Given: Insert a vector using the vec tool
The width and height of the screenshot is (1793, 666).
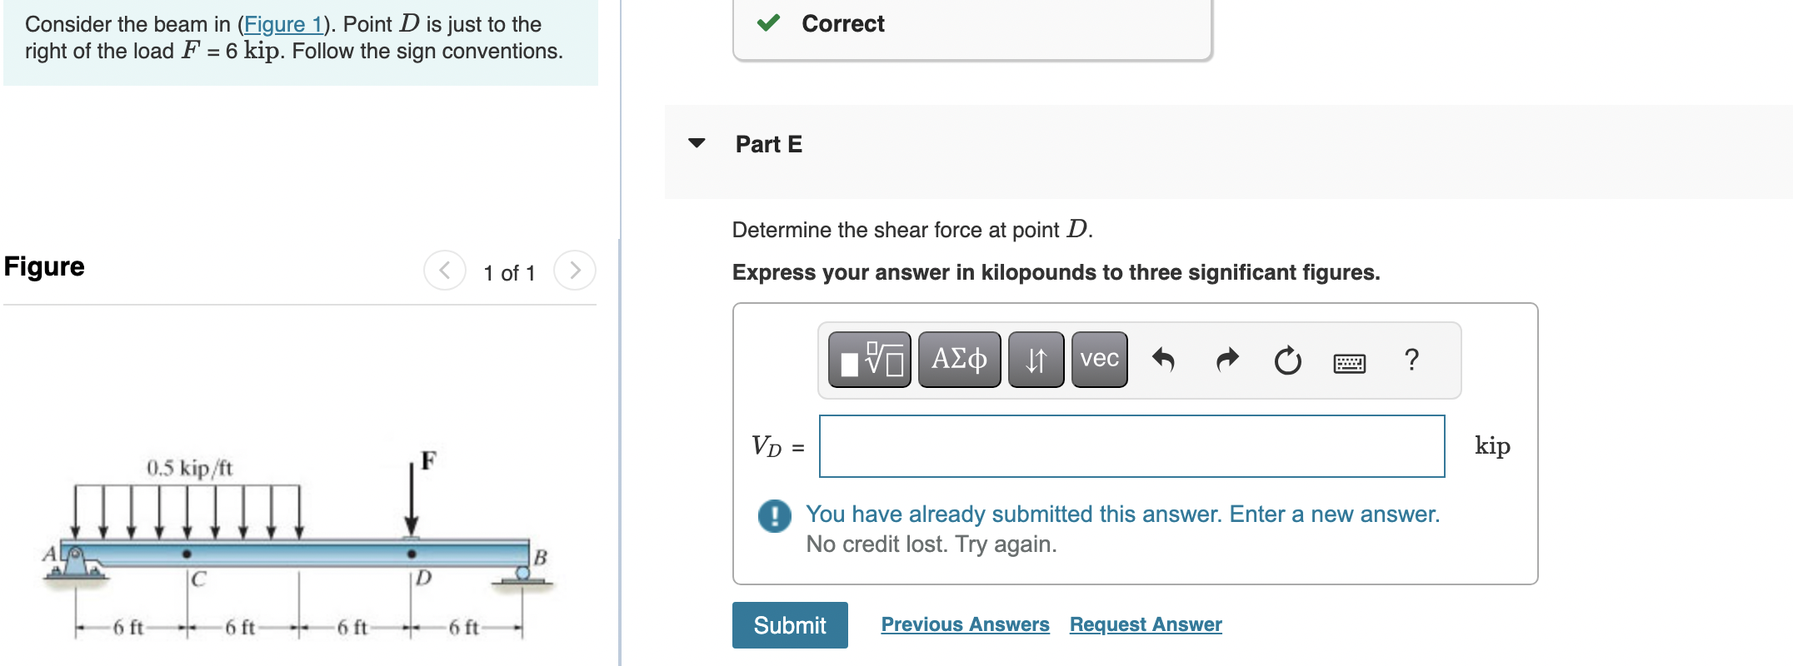Looking at the screenshot, I should point(1098,359).
